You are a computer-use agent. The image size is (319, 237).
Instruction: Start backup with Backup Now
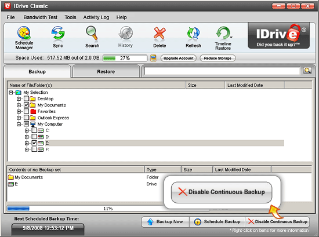click(165, 222)
